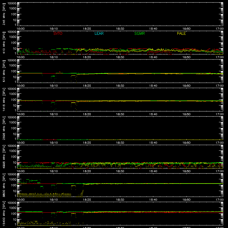Click the 16:30 time tick under 245 MHz panel
Viewport: 228px width, 228px height.
point(120,29)
